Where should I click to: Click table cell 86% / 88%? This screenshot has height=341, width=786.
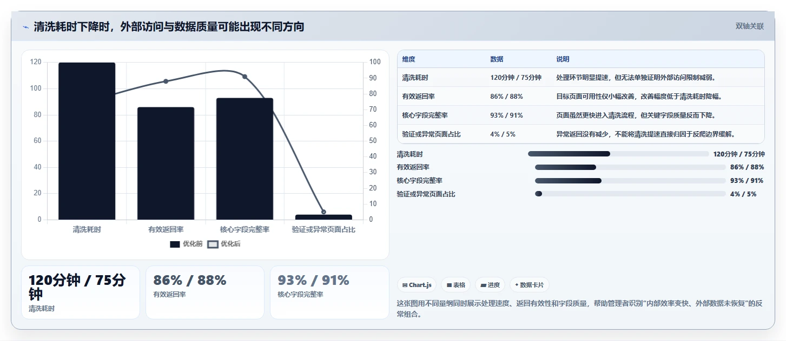(x=506, y=97)
